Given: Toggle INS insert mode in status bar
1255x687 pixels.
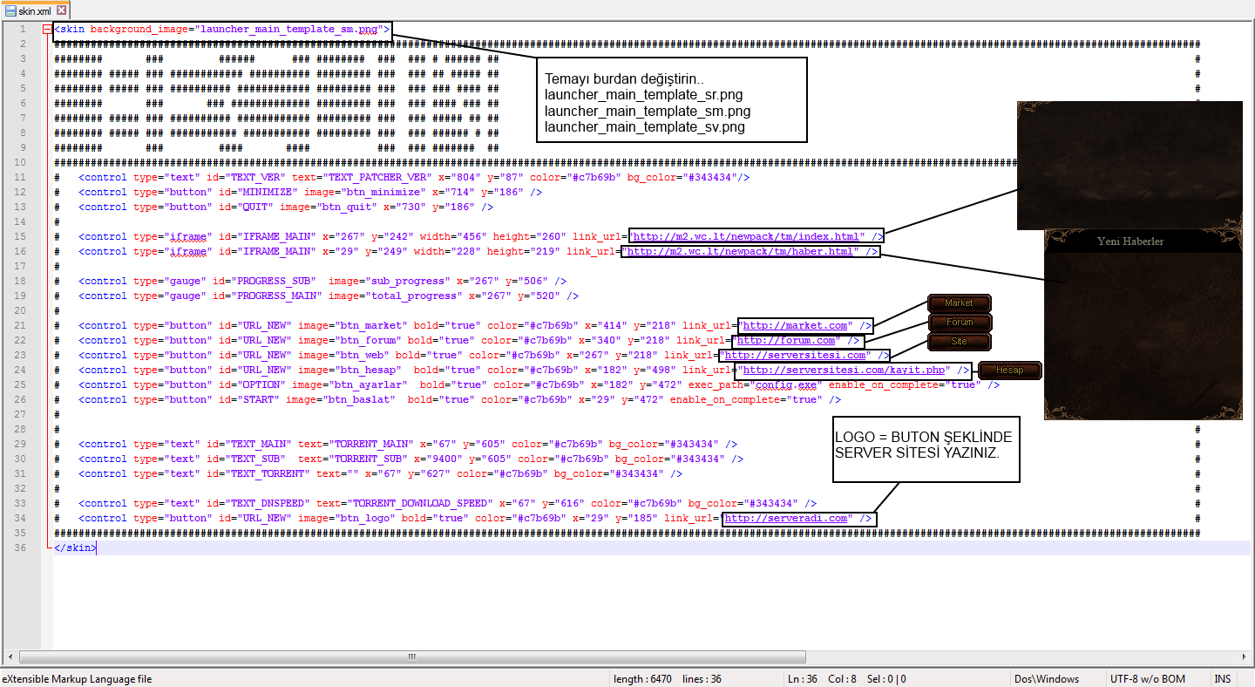Looking at the screenshot, I should coord(1223,679).
